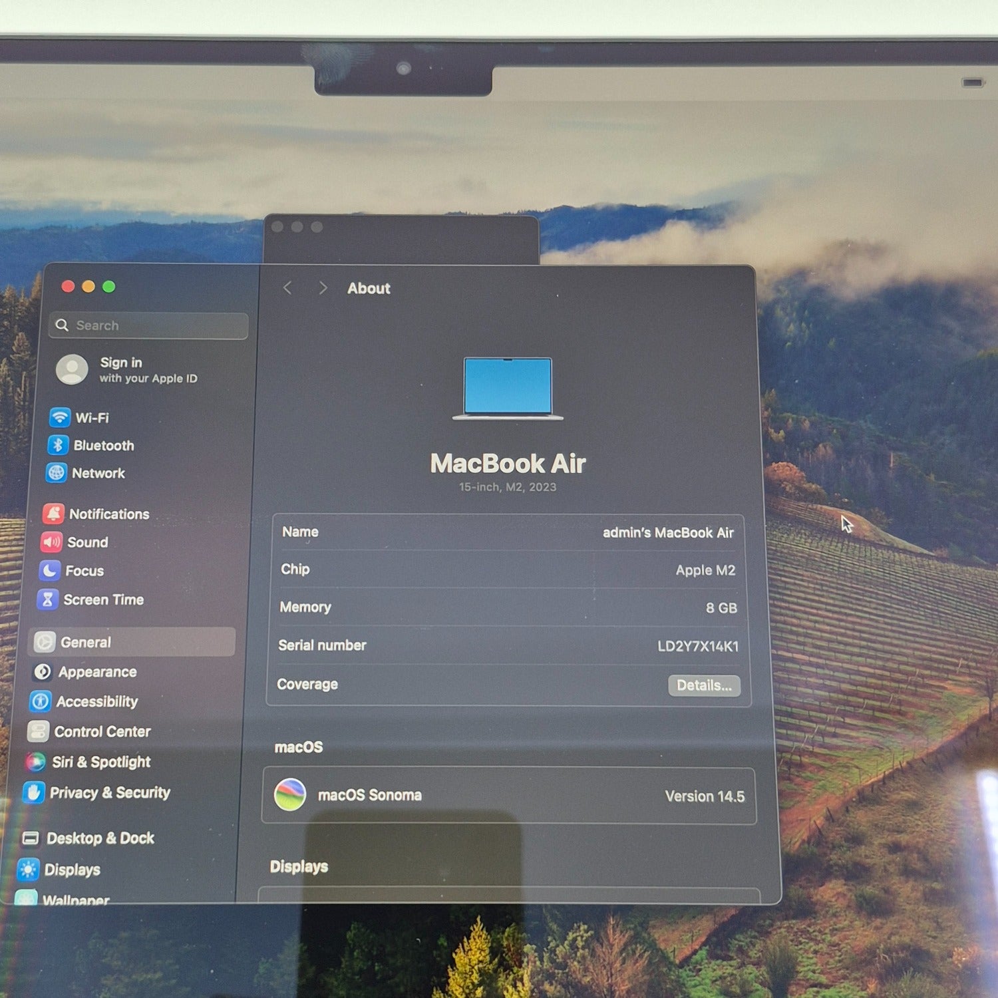Close the System Settings window
The width and height of the screenshot is (998, 998).
68,286
